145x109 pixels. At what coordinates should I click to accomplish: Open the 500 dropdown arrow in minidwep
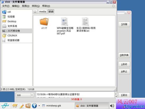[x=32, y=95]
